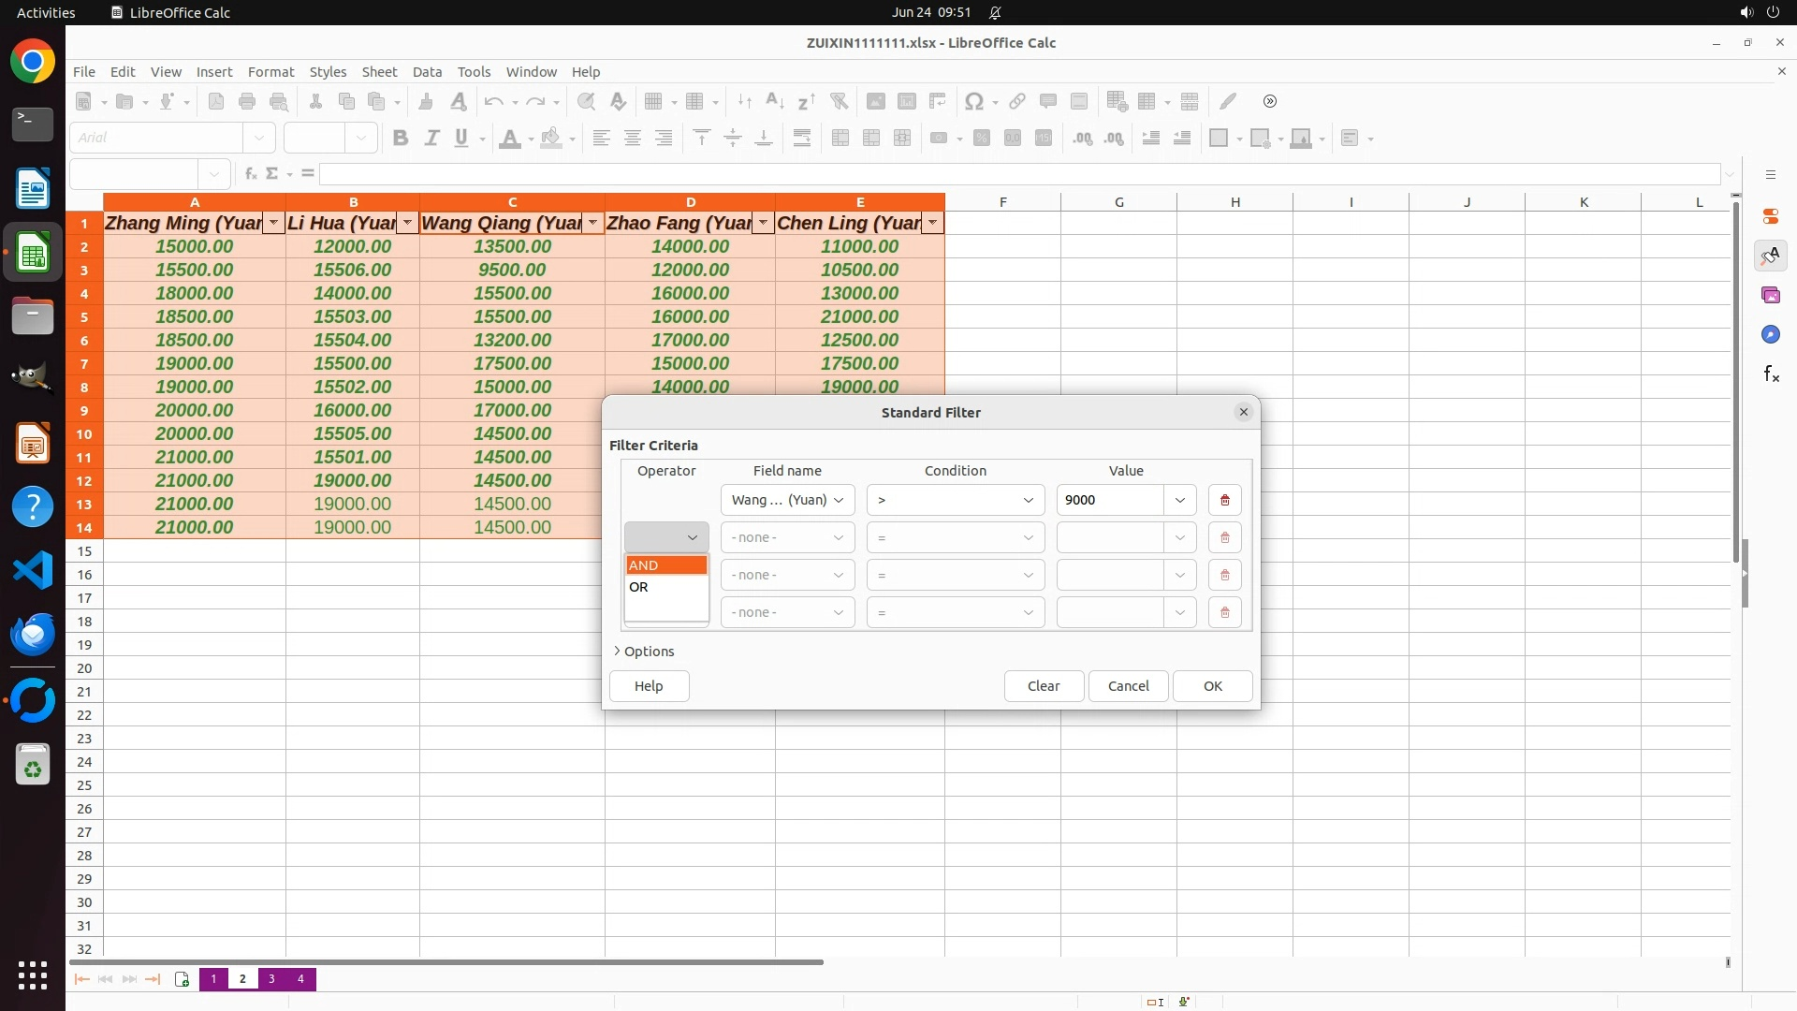Viewport: 1797px width, 1011px height.
Task: Click the Bold formatting icon
Action: tap(401, 139)
